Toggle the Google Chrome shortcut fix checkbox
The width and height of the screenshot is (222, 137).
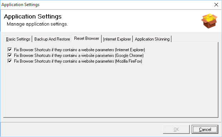pos(10,55)
